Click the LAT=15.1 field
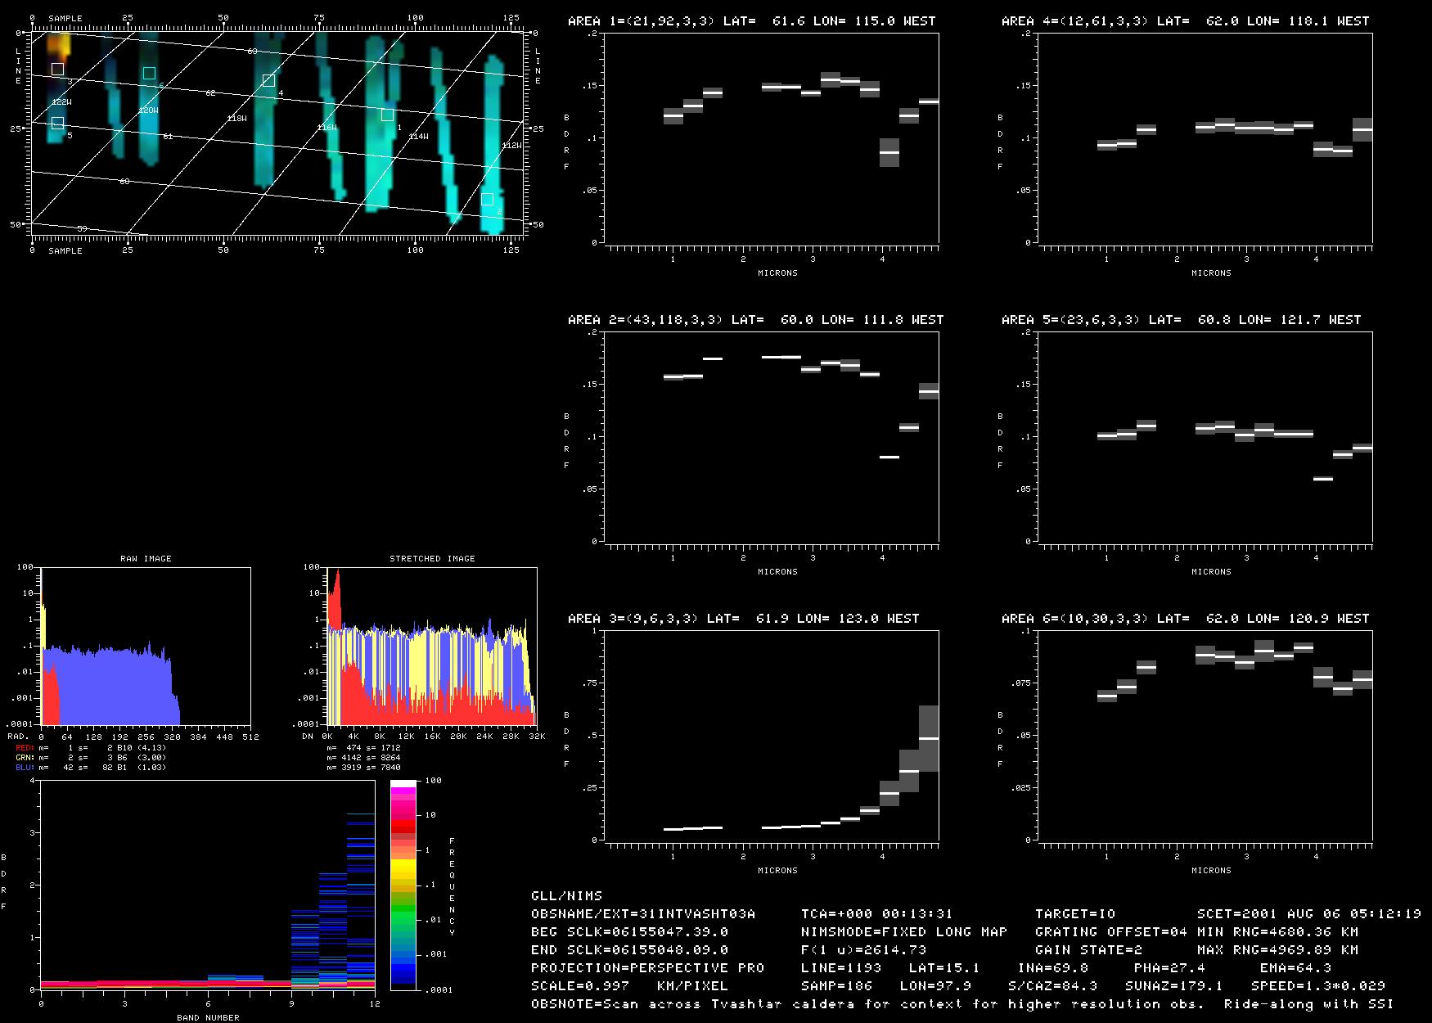 [944, 968]
